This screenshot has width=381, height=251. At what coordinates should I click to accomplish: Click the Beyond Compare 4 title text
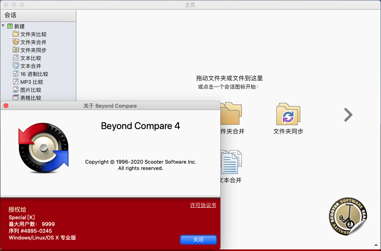(x=140, y=126)
